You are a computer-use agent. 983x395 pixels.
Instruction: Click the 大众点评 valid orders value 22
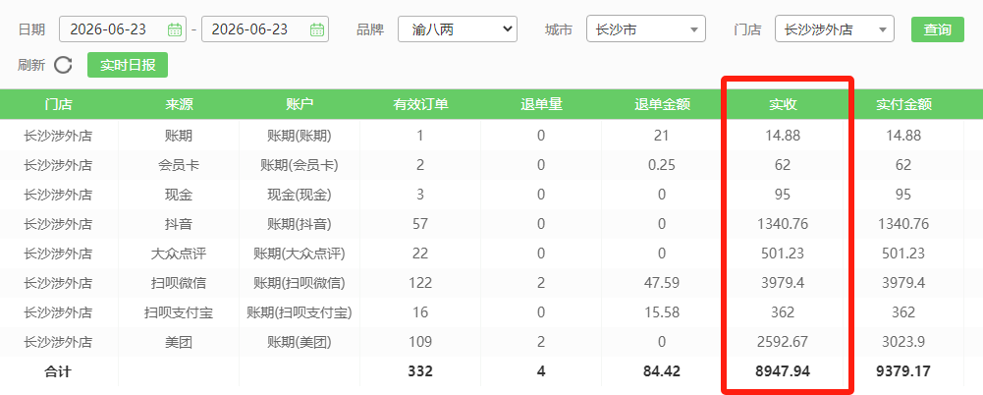coord(420,254)
